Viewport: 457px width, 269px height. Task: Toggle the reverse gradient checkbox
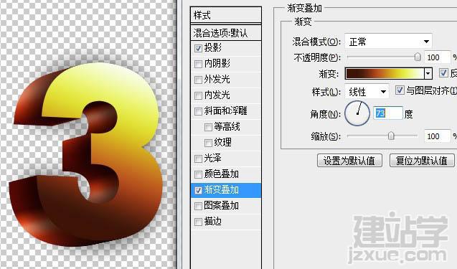point(443,73)
